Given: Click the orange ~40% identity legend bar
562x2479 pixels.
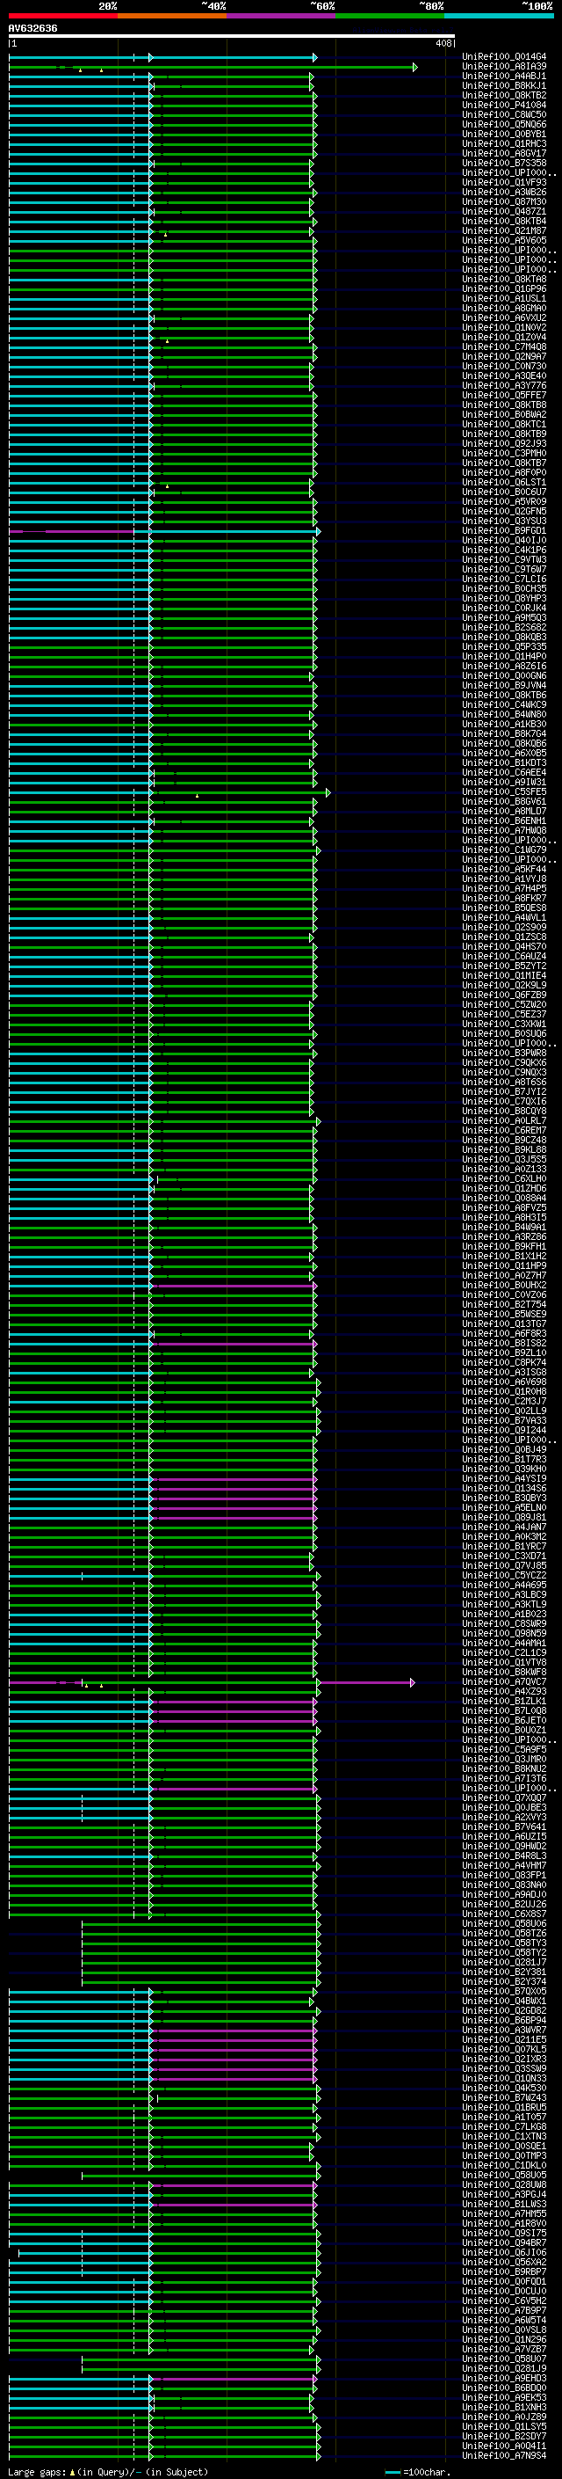Looking at the screenshot, I should pos(172,16).
